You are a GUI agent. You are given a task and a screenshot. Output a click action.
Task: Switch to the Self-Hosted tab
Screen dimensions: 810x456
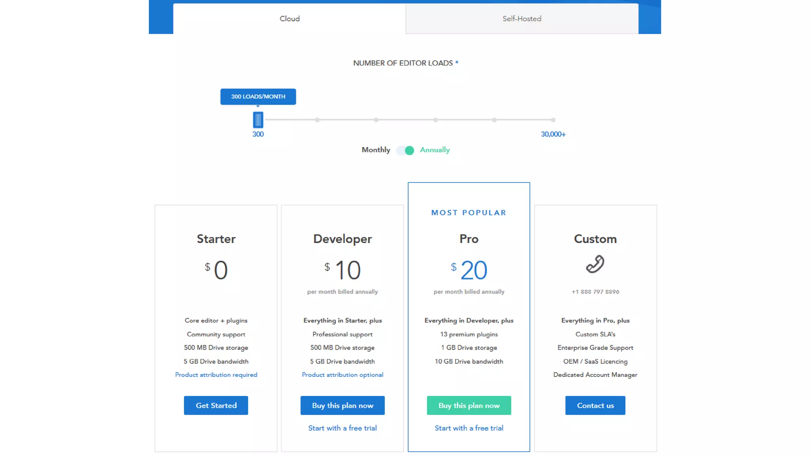click(522, 19)
